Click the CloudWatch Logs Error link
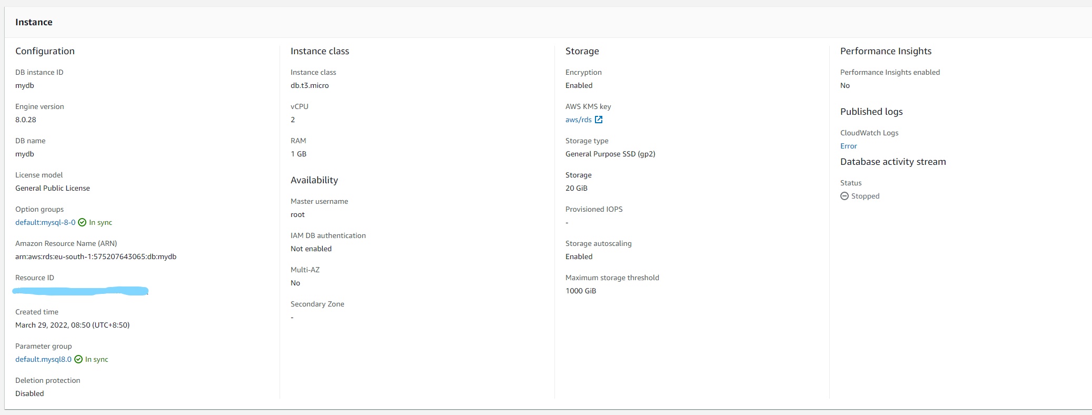The height and width of the screenshot is (415, 1092). (x=849, y=146)
